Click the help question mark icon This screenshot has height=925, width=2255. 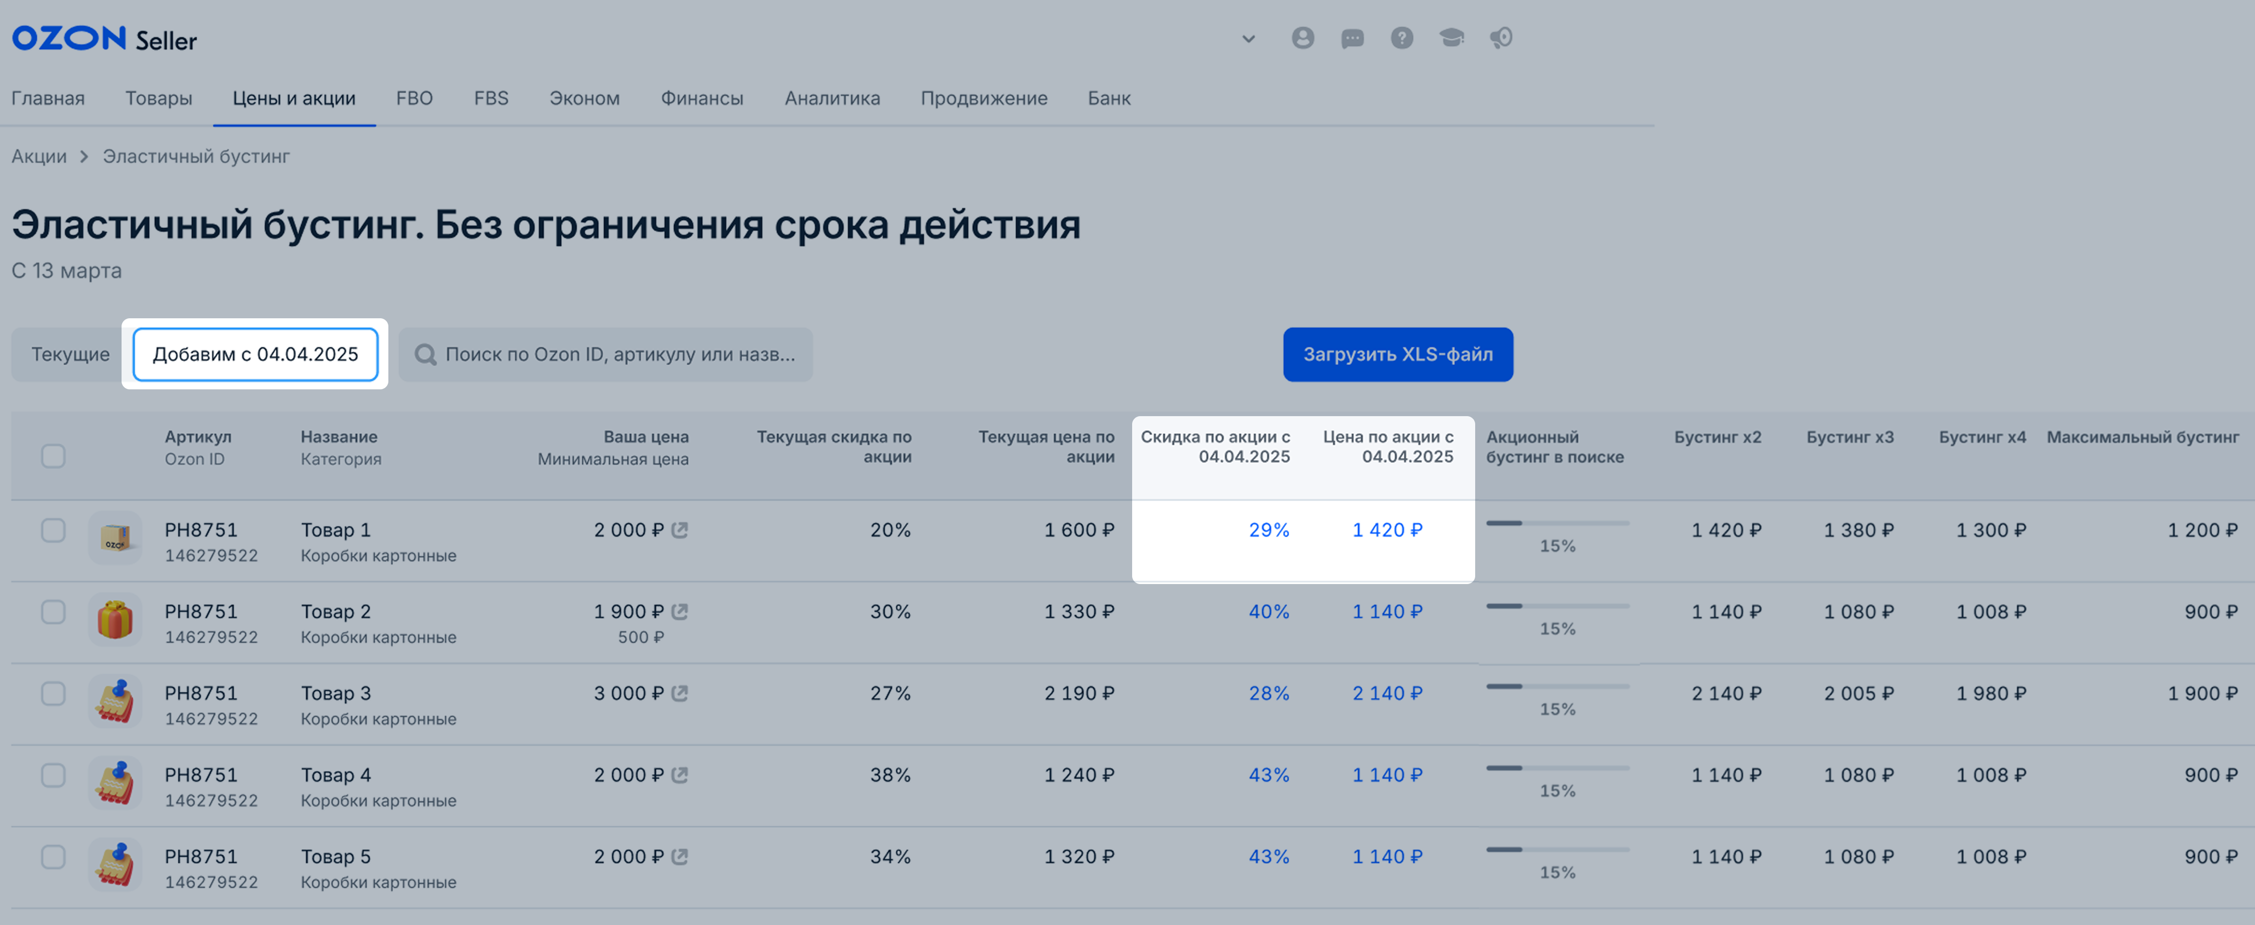coord(1402,38)
